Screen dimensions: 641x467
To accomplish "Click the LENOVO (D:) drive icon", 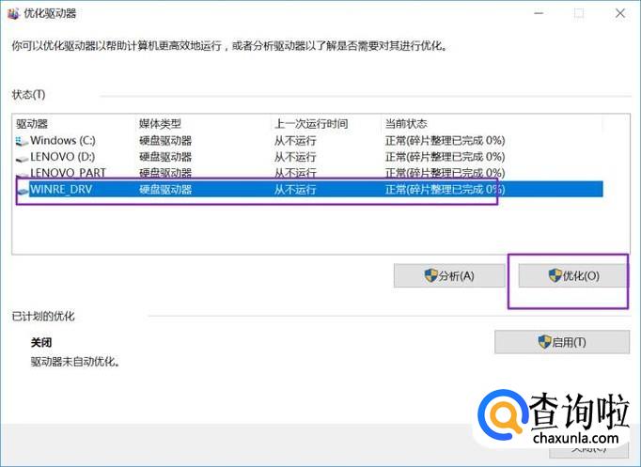I will tap(22, 157).
